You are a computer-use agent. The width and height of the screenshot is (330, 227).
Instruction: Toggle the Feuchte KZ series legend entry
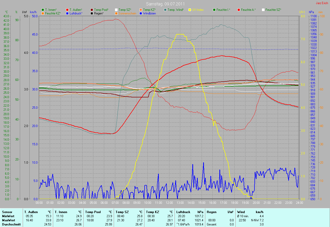click(x=53, y=13)
